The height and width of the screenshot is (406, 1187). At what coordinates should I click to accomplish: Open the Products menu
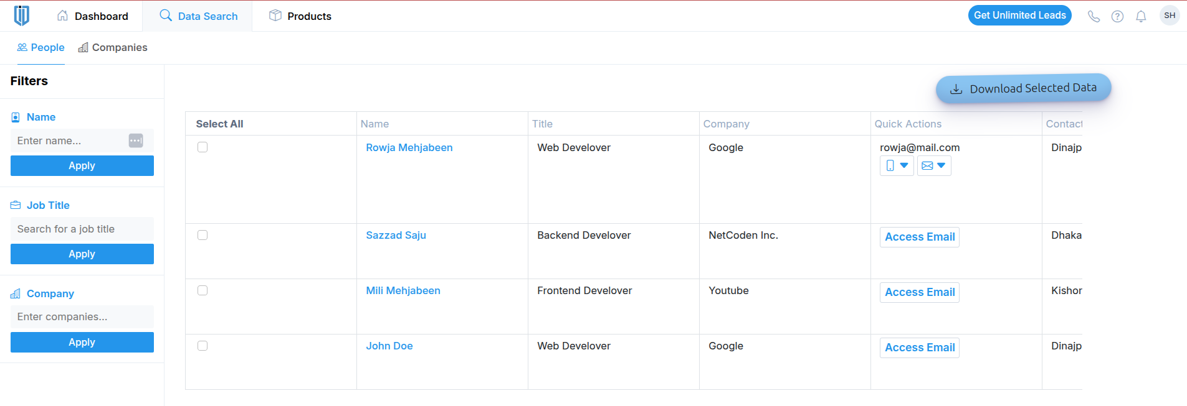[x=300, y=16]
